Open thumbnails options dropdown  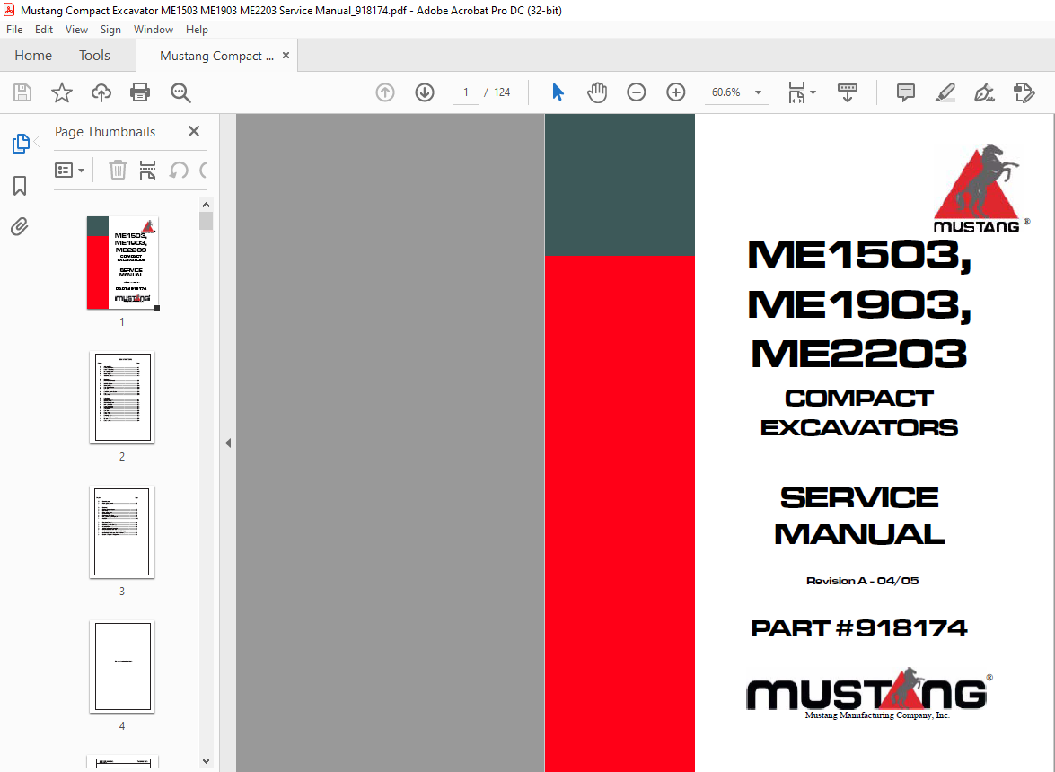69,171
